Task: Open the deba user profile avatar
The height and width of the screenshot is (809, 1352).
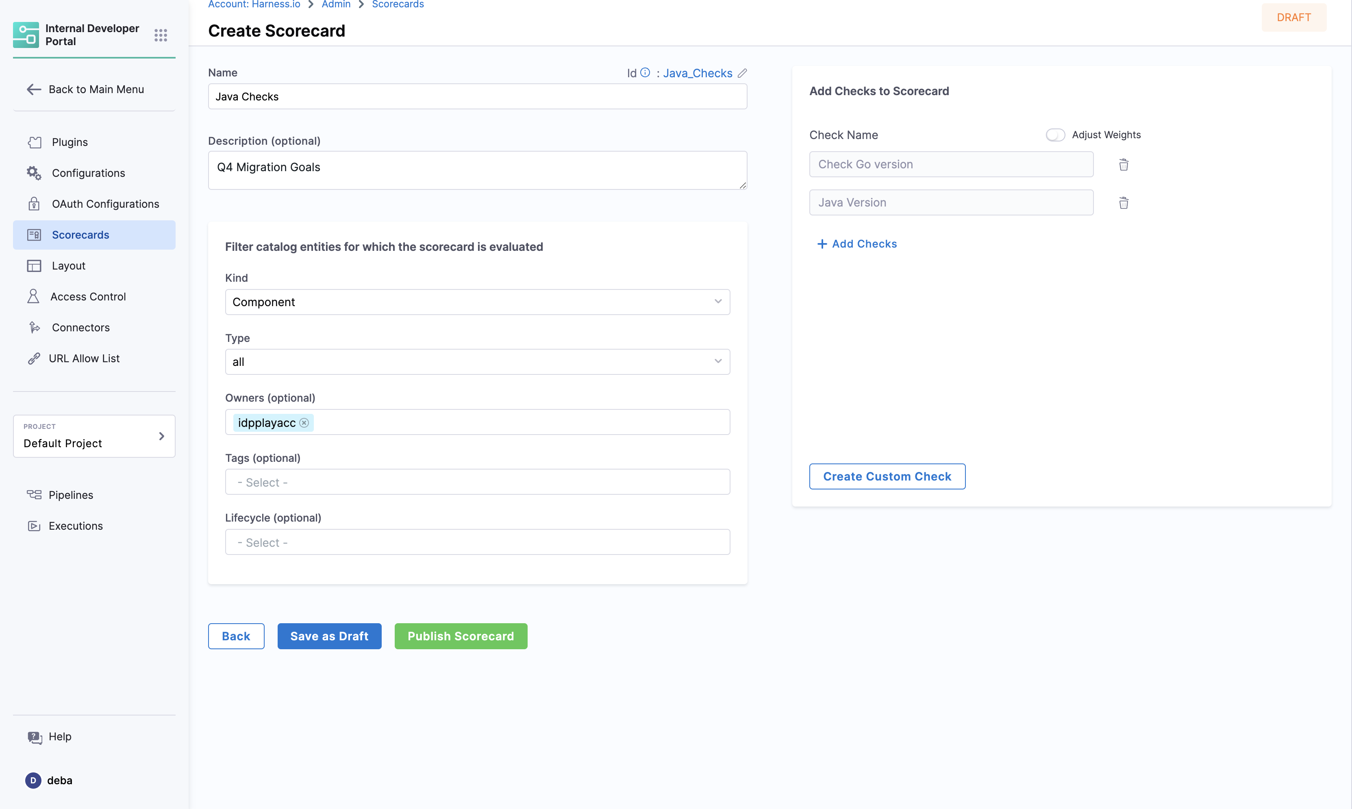Action: (33, 780)
